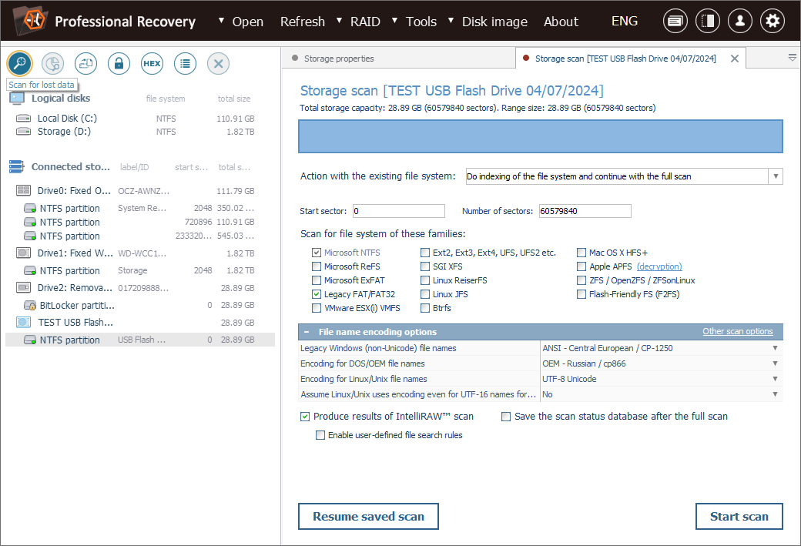Click the Start scan button
This screenshot has height=546, width=801.
tap(739, 517)
